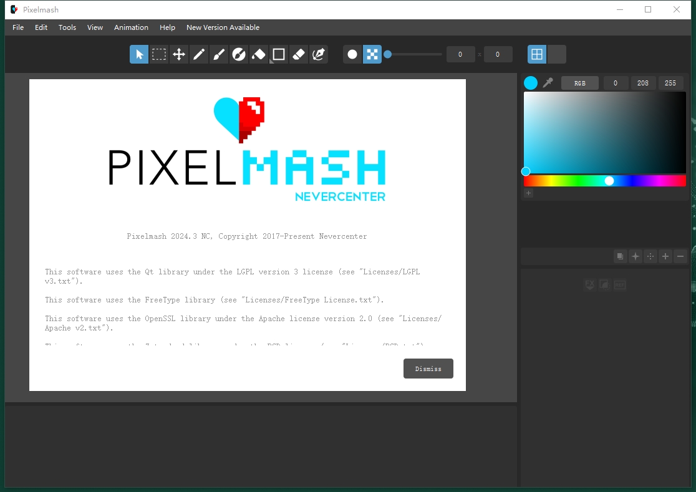Select the paint bucket fill tool
696x492 pixels.
coord(259,55)
